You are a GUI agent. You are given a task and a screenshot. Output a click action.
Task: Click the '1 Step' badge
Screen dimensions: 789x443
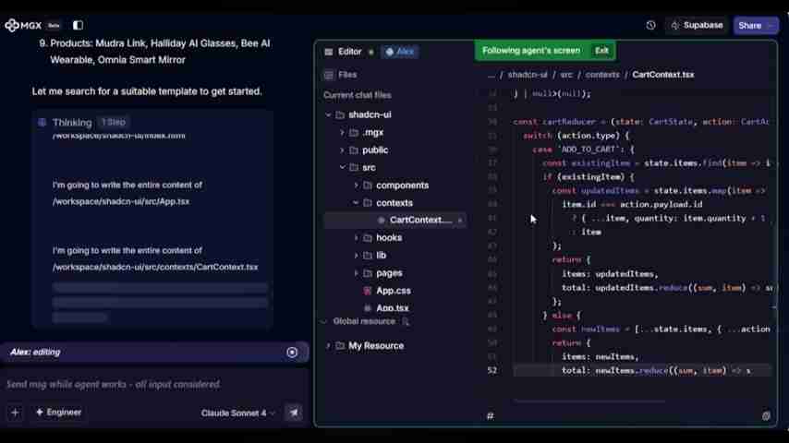(114, 123)
